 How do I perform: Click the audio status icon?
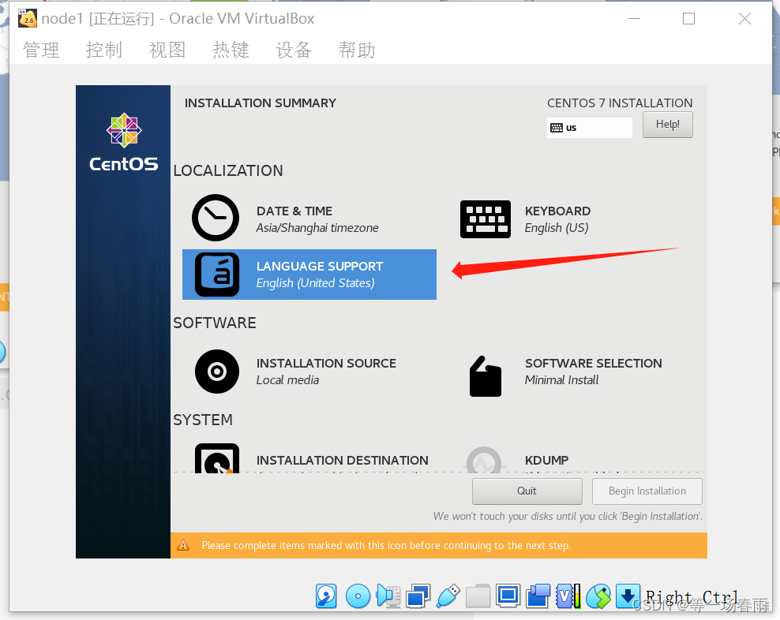388,596
